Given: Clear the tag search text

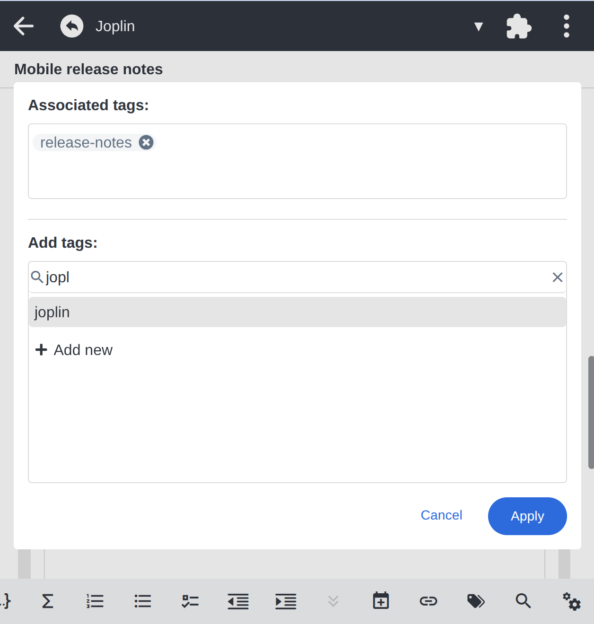Looking at the screenshot, I should tap(558, 277).
